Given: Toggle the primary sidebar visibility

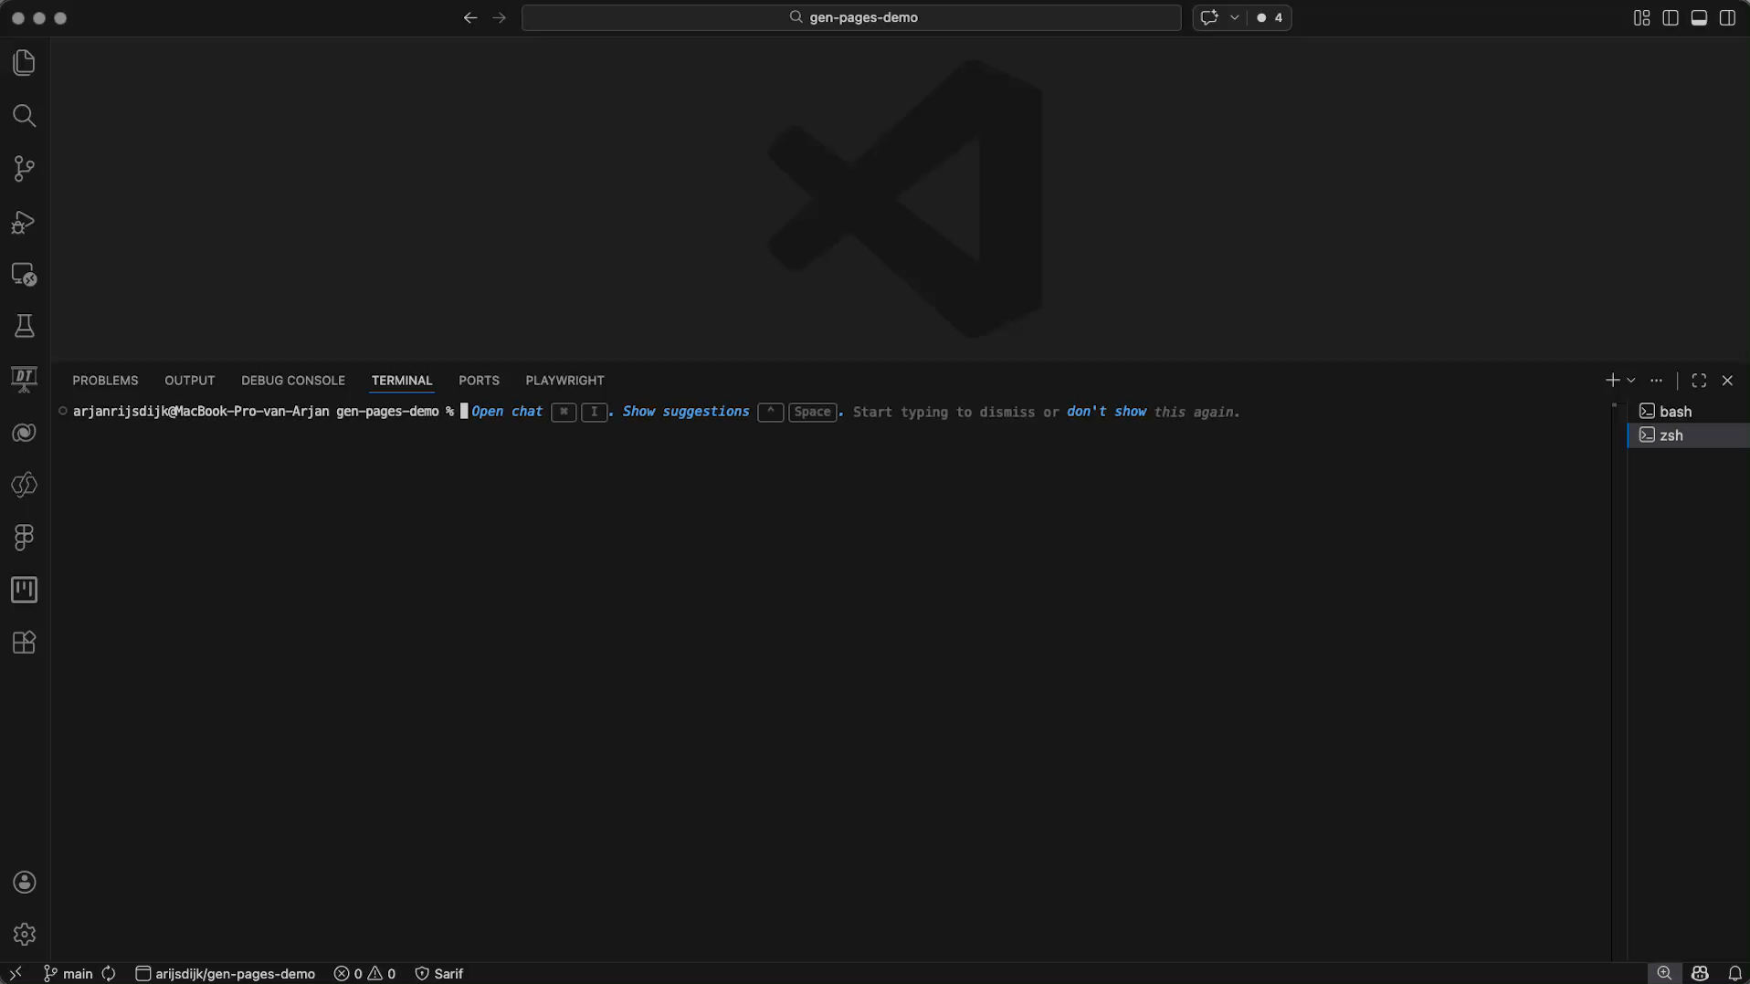Looking at the screenshot, I should pos(1671,17).
